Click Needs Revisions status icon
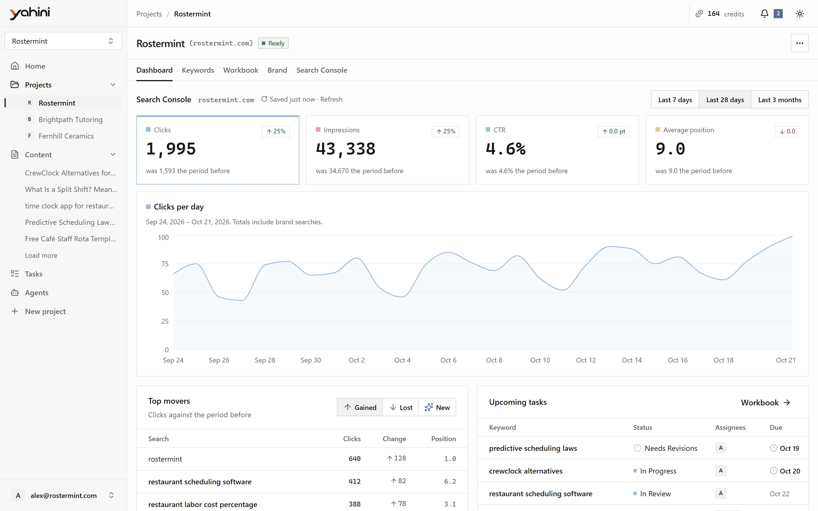Viewport: 818px width, 511px height. [x=637, y=448]
